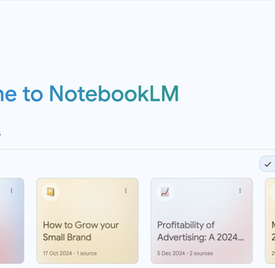Click the NotebookLM word in the welcome heading
275x268 pixels.
pyautogui.click(x=114, y=94)
